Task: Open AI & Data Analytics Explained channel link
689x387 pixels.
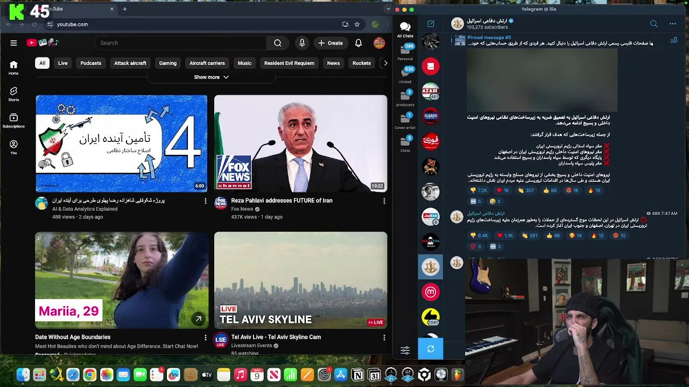Action: (85, 209)
